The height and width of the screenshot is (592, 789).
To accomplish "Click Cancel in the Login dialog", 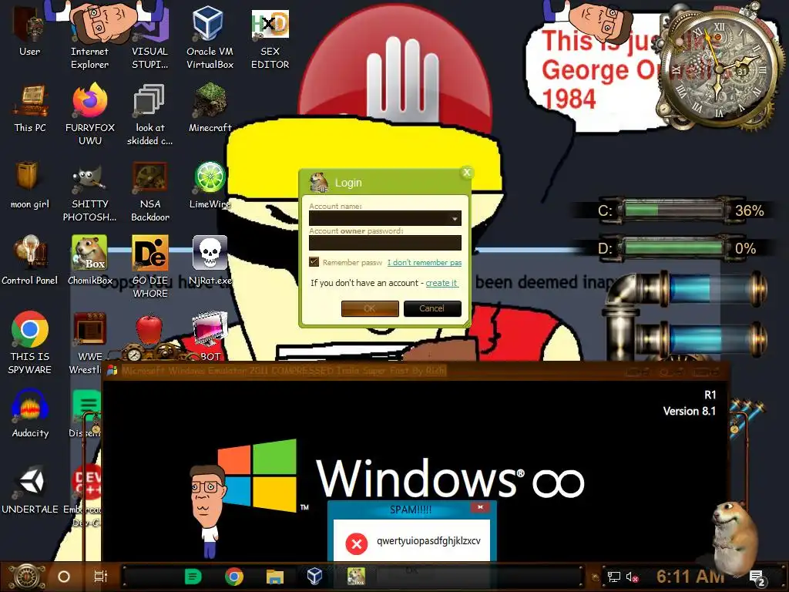I will [432, 308].
